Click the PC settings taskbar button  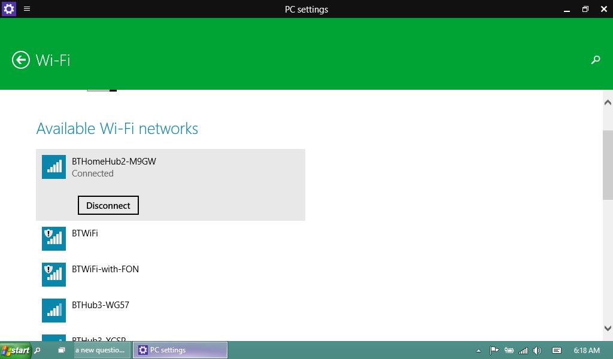180,350
